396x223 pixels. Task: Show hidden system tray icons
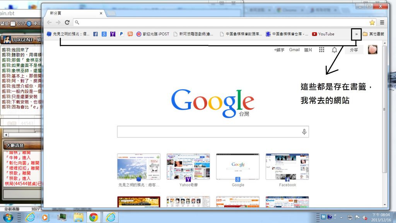[341, 218]
